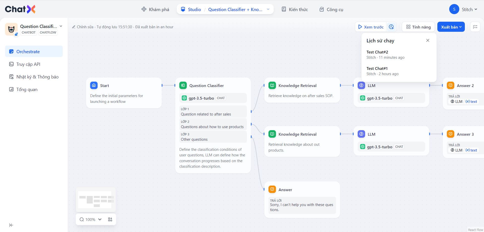
Task: Collapse the sidebar with the arrow icon
Action: pyautogui.click(x=11, y=225)
